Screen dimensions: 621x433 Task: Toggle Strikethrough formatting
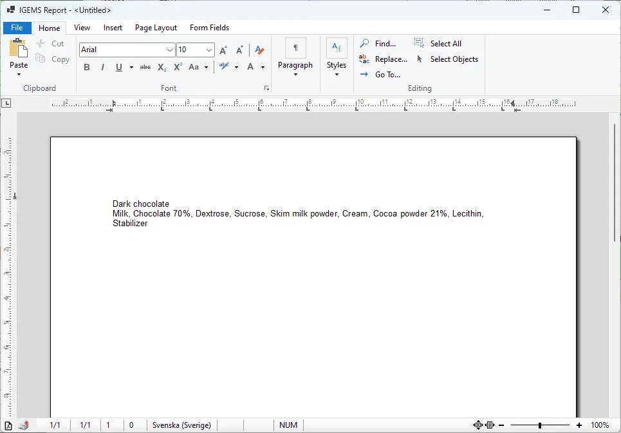pos(145,67)
